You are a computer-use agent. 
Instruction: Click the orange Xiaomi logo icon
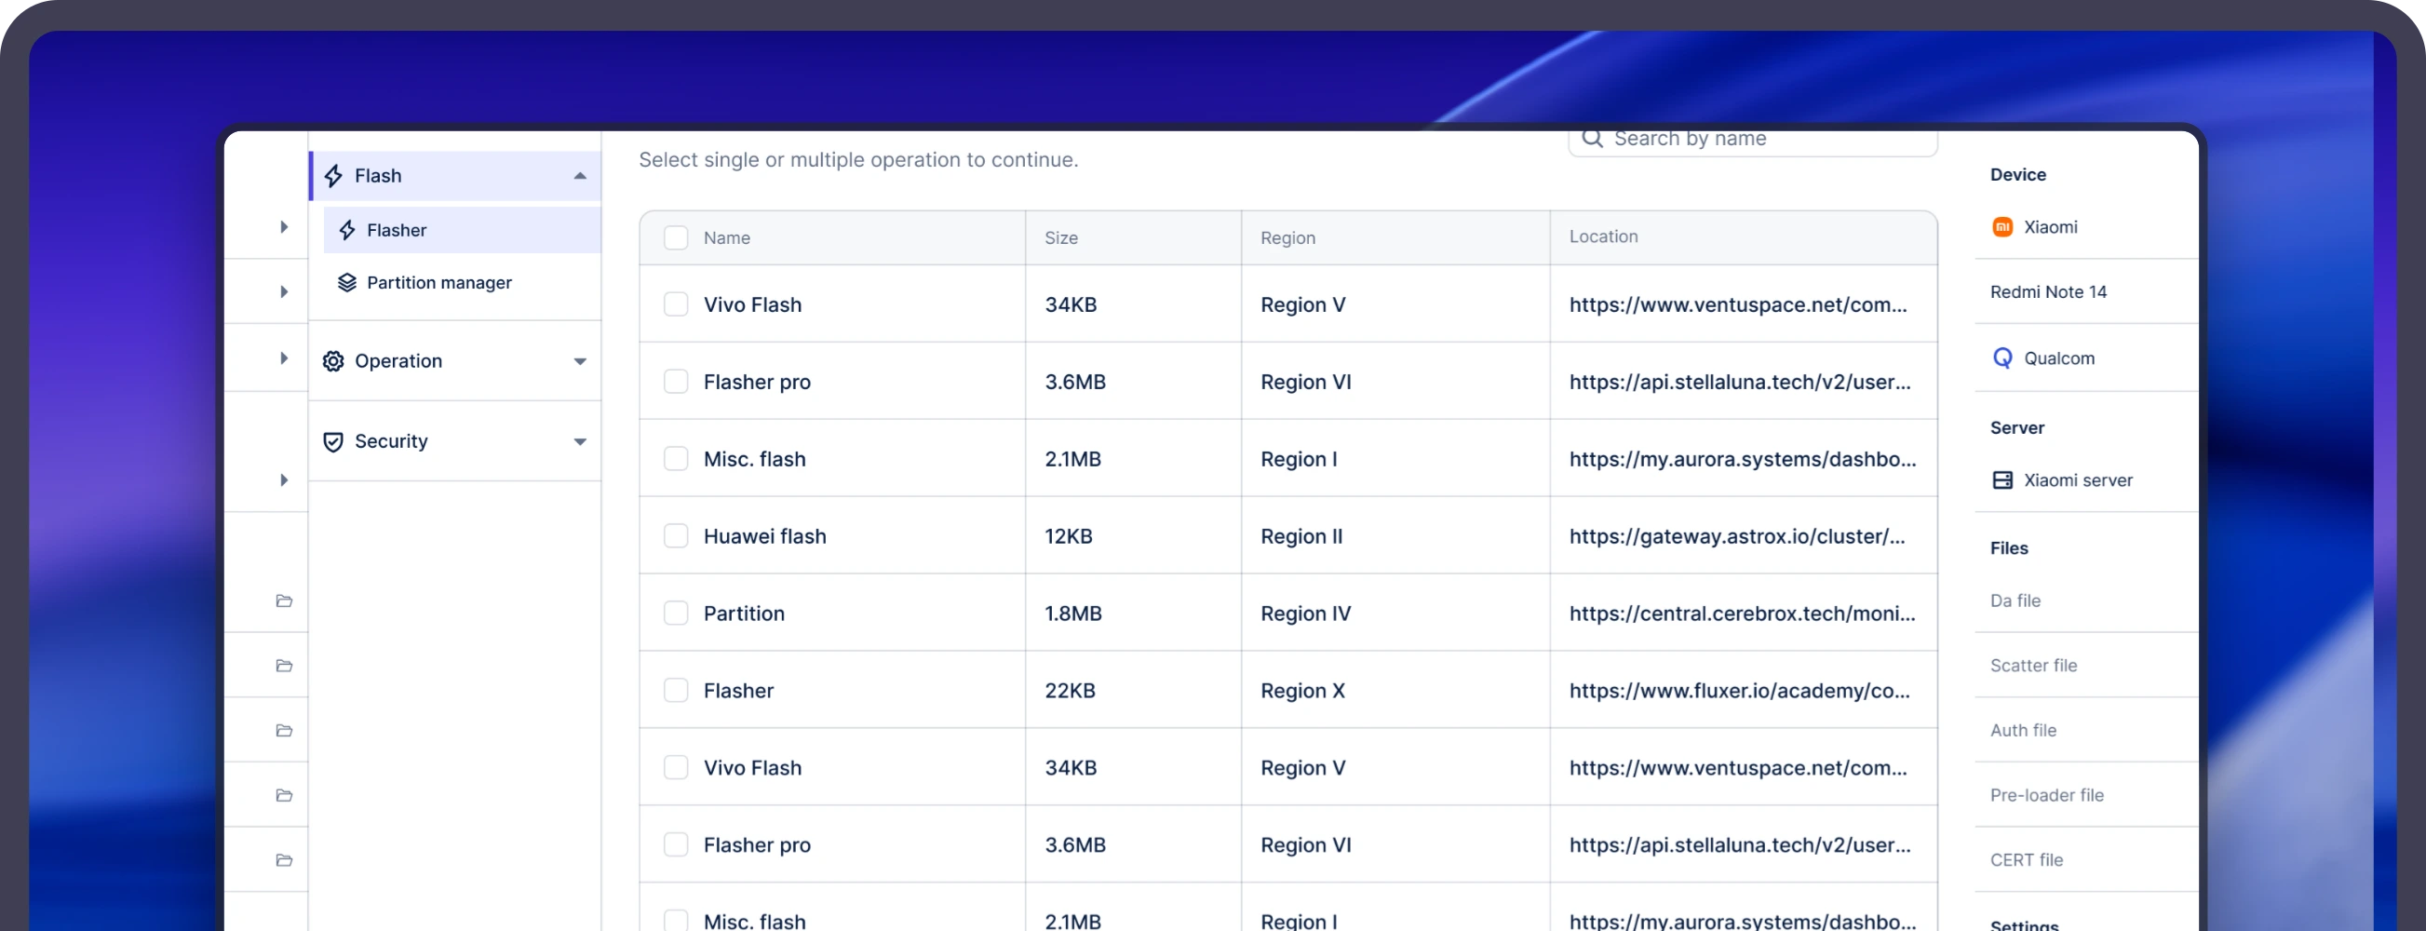(x=2003, y=227)
